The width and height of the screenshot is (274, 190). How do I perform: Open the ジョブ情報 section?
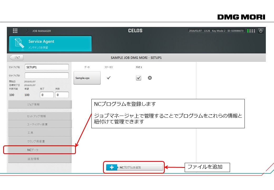(40, 104)
